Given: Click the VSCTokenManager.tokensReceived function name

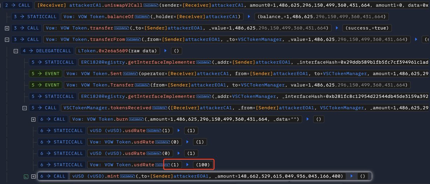Looking at the screenshot, I should (107, 108).
